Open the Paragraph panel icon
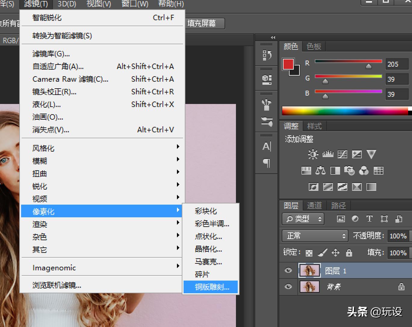This screenshot has width=412, height=327. pos(267,163)
